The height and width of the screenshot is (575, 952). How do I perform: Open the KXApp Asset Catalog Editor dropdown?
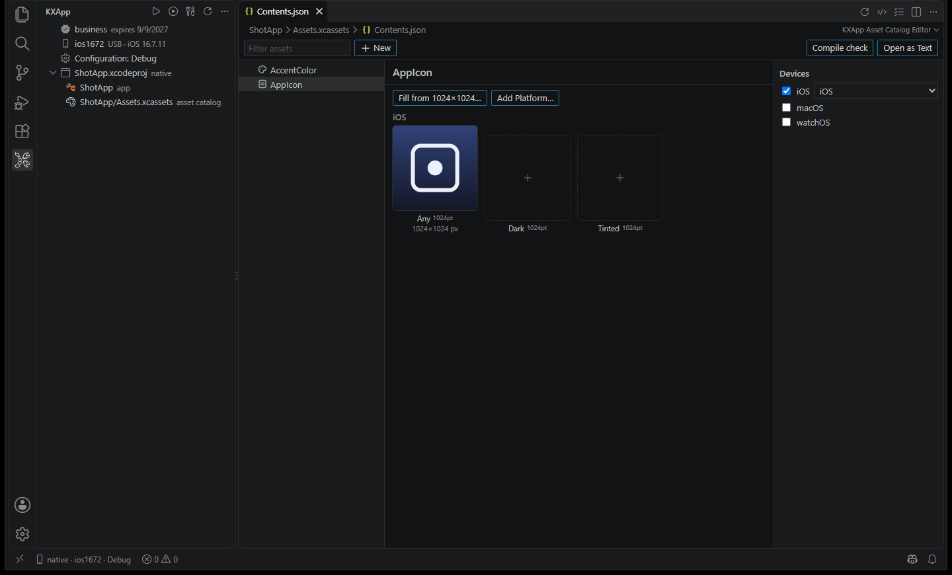coord(891,30)
